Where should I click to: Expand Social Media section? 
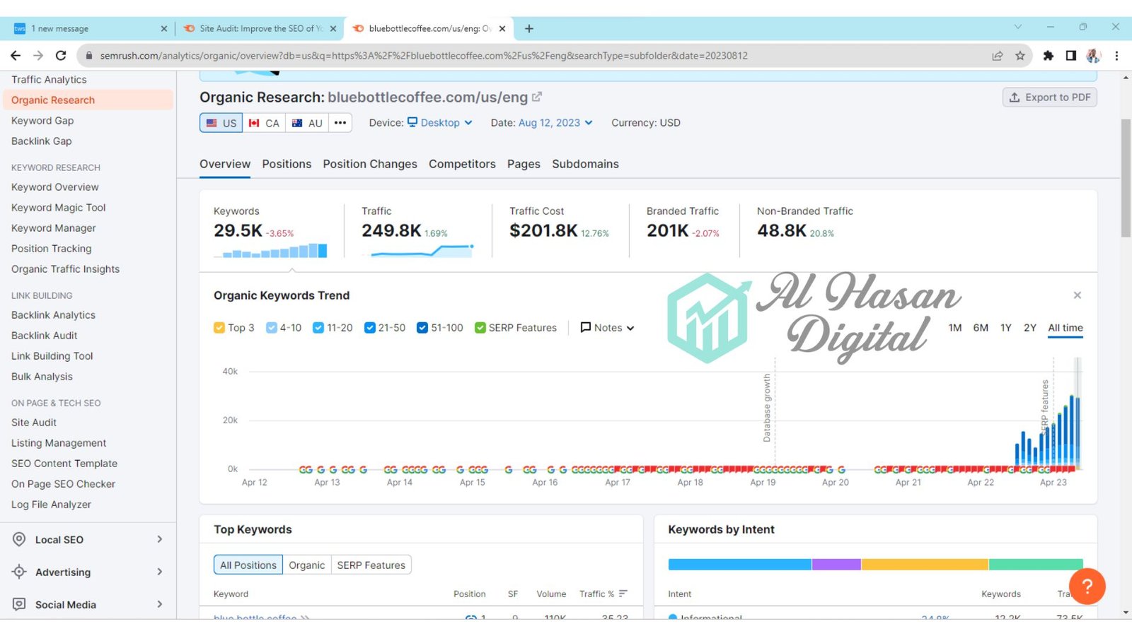click(x=159, y=604)
